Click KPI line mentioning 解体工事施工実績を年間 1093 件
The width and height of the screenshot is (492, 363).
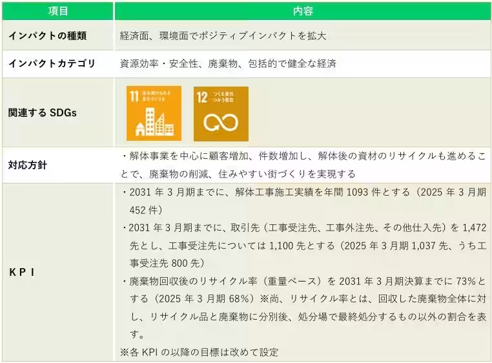(x=303, y=192)
